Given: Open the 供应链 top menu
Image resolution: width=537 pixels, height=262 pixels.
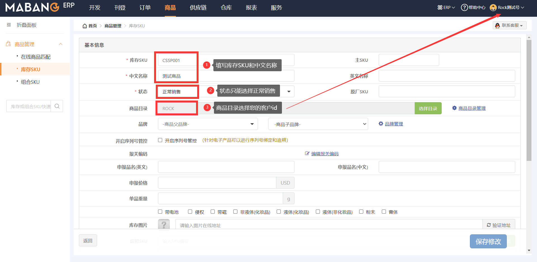Looking at the screenshot, I should coord(198,8).
